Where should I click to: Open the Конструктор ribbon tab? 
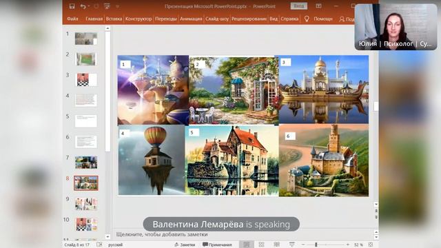[x=139, y=19]
